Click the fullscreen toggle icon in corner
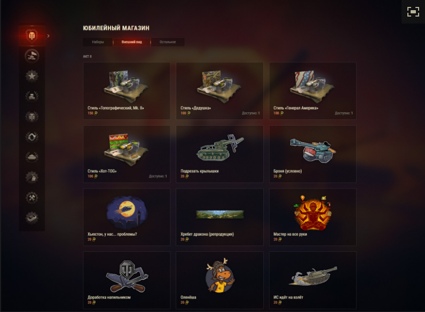Viewport: 425px width, 312px height. pos(413,12)
